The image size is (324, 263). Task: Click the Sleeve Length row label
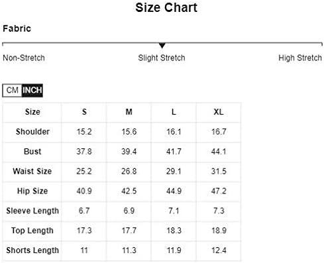32,211
